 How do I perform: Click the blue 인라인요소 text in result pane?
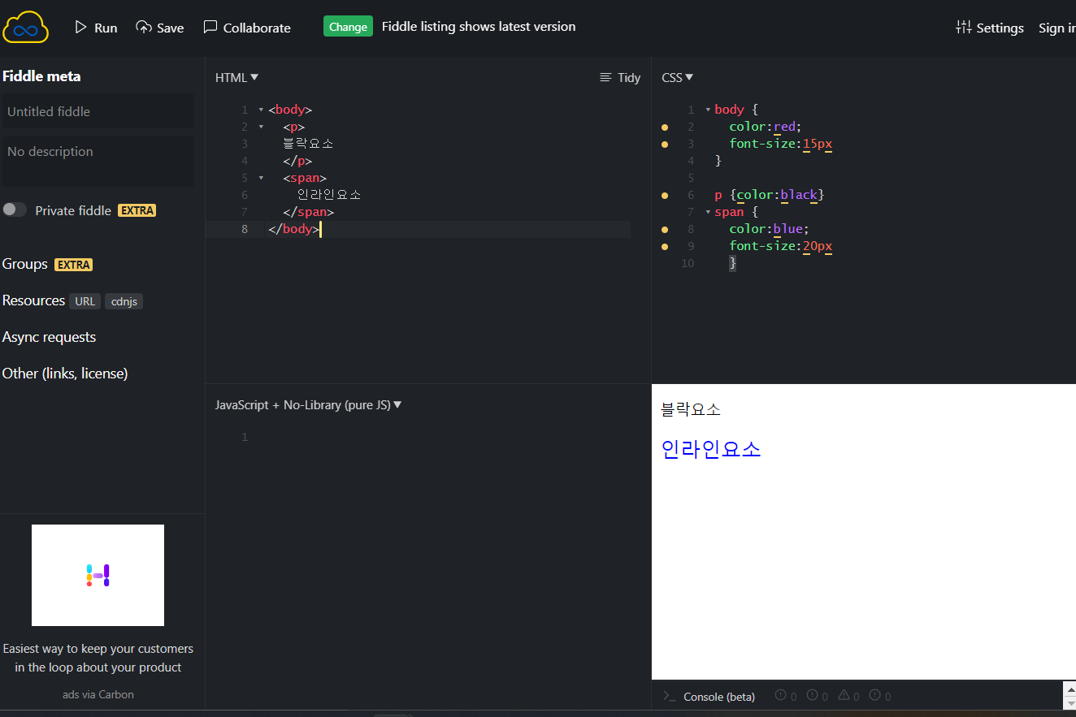pos(711,449)
